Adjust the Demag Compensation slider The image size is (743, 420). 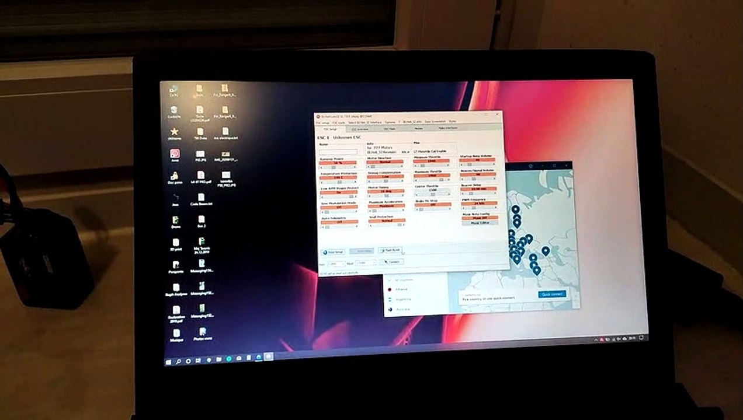coord(386,181)
